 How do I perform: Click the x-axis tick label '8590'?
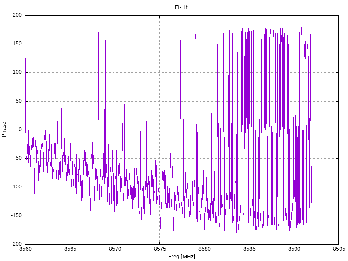pyautogui.click(x=294, y=249)
